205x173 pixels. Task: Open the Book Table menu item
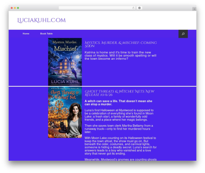pos(46,34)
